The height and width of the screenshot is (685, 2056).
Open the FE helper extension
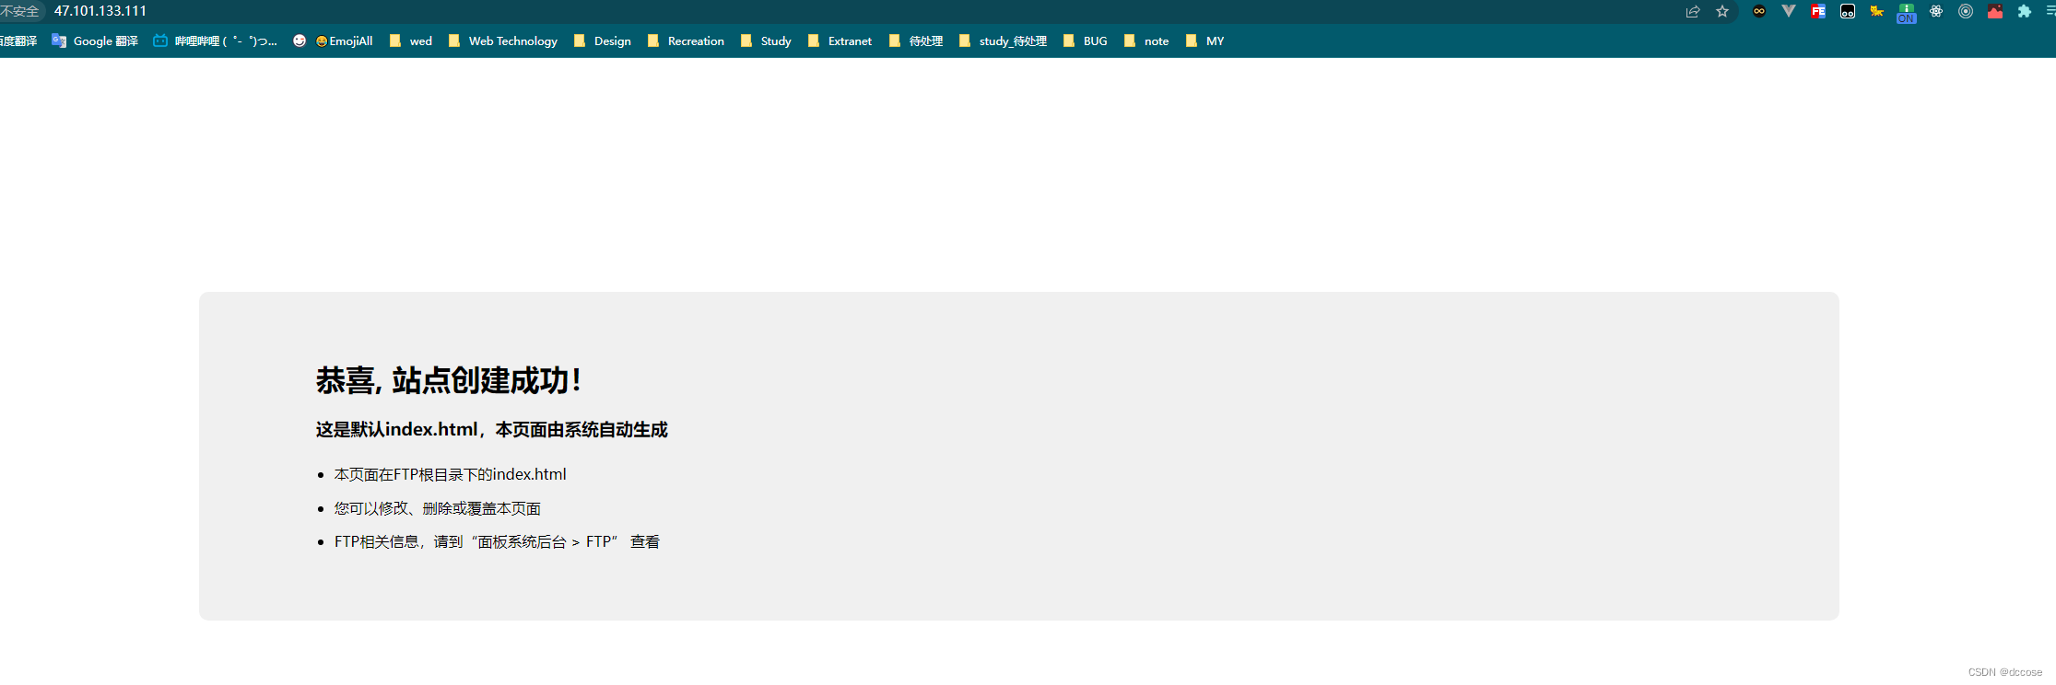point(1818,11)
